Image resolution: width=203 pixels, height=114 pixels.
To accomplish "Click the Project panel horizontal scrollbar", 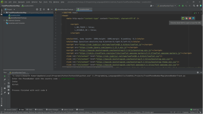I will click(19, 70).
